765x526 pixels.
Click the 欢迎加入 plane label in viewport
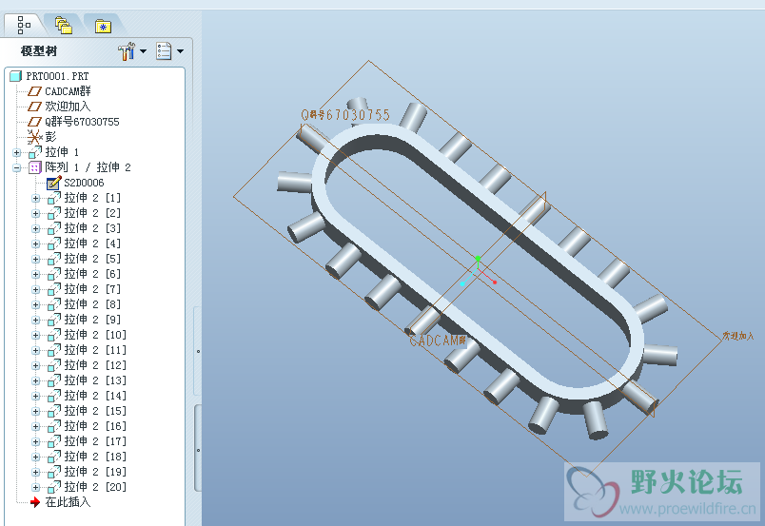point(737,336)
